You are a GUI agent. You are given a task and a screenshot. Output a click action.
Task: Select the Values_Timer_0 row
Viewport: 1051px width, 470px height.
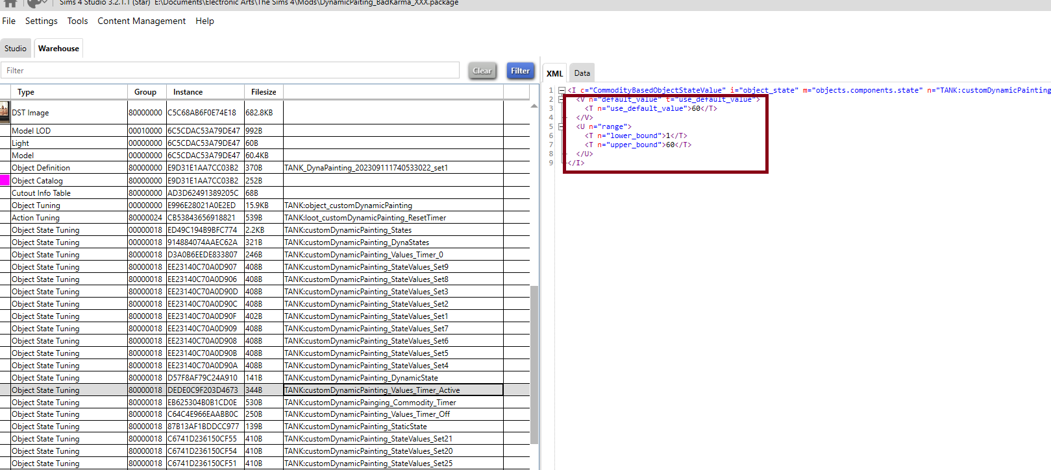[x=265, y=254]
